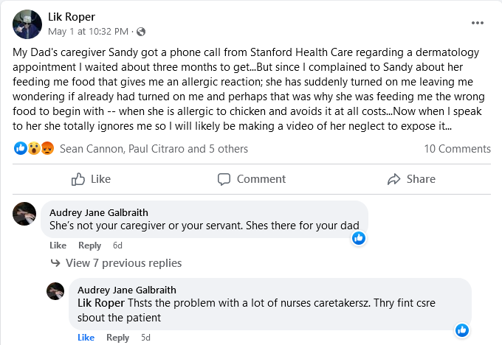Open the May 1 at 10:32 PM timestamp
Viewport: 502px width, 345px height.
(90, 32)
